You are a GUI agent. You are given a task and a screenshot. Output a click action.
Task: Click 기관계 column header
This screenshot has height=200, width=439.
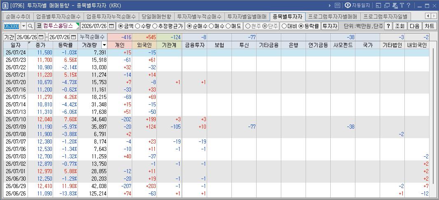(169, 45)
